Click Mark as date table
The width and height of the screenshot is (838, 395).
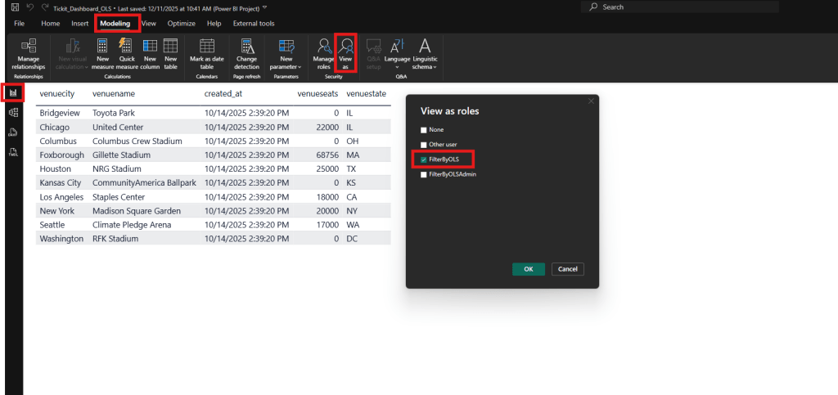(x=207, y=52)
